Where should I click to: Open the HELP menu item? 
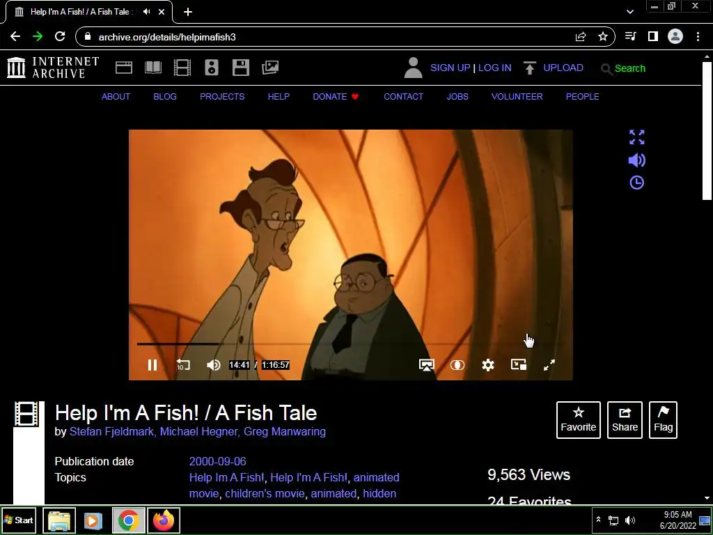(x=279, y=96)
